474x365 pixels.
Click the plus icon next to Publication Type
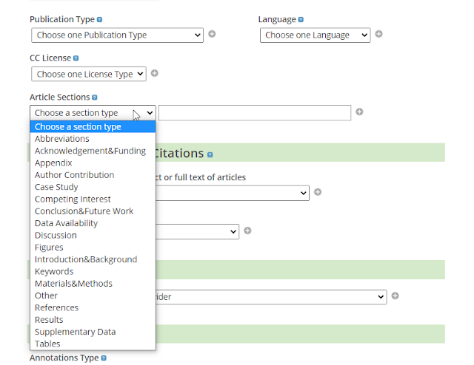[212, 34]
